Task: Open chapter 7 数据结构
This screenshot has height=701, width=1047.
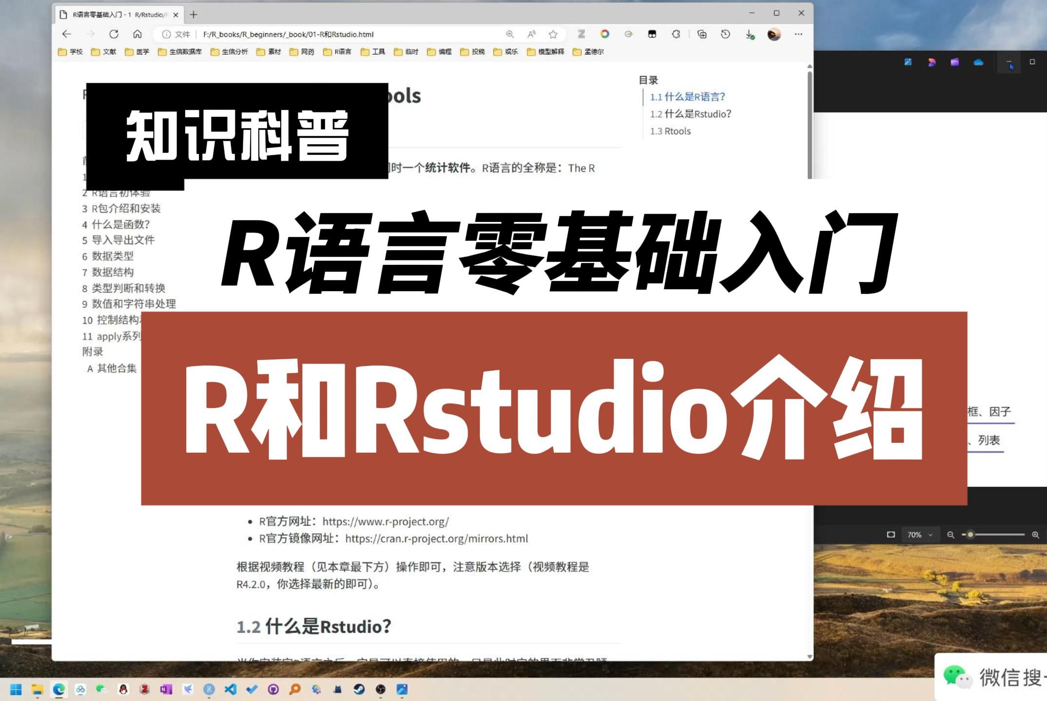Action: click(x=108, y=272)
